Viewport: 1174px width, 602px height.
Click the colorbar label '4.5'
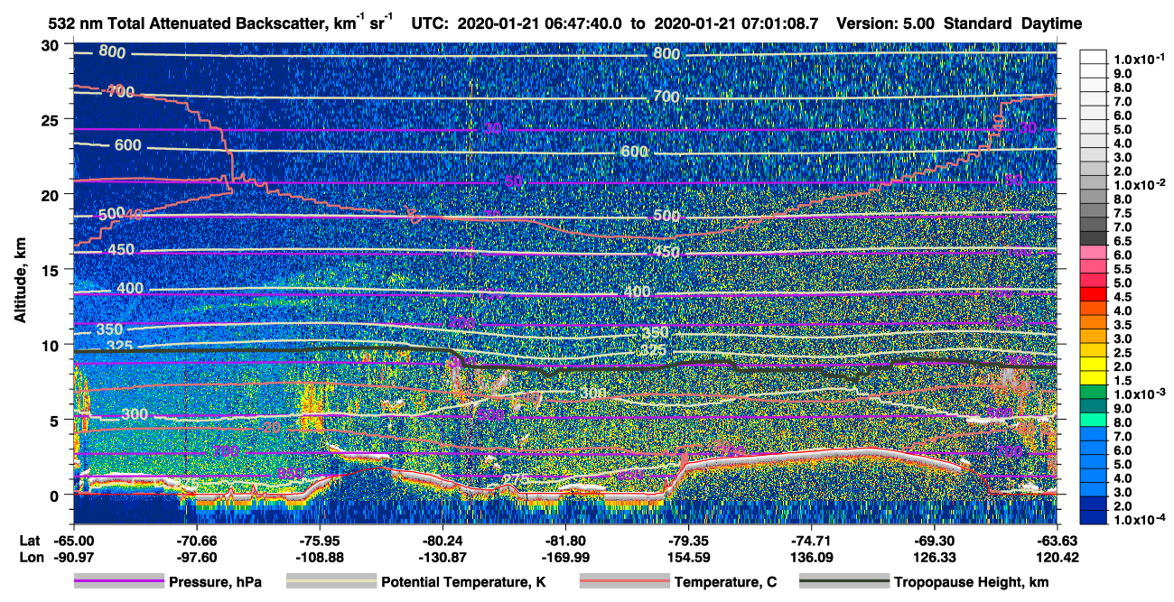coord(1124,296)
